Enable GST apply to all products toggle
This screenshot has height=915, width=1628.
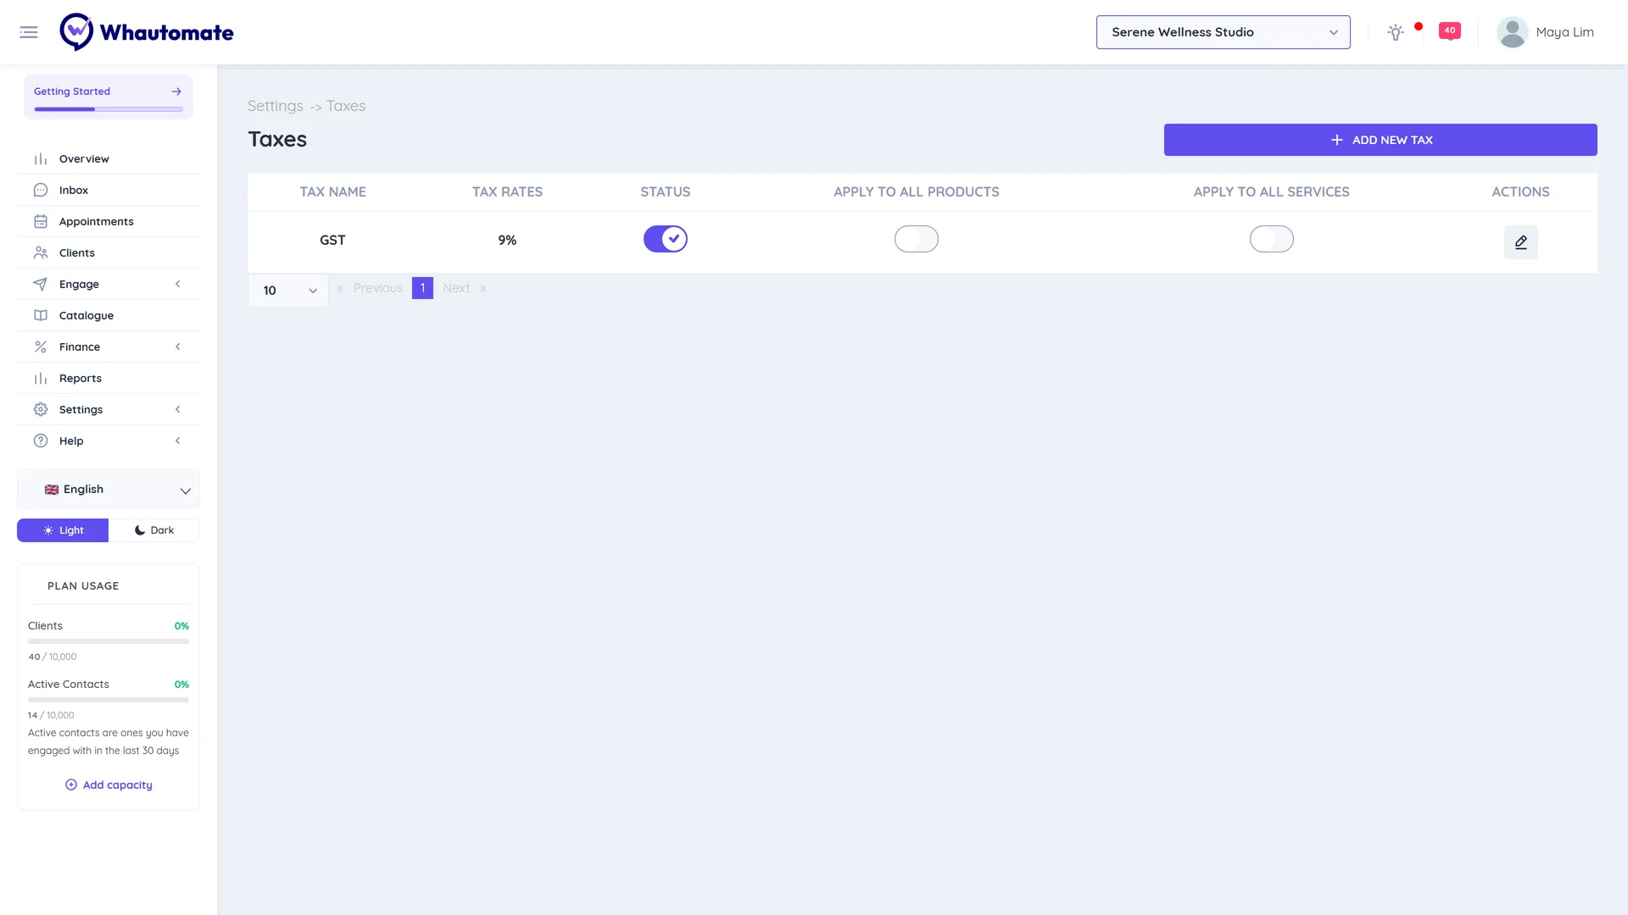(917, 239)
